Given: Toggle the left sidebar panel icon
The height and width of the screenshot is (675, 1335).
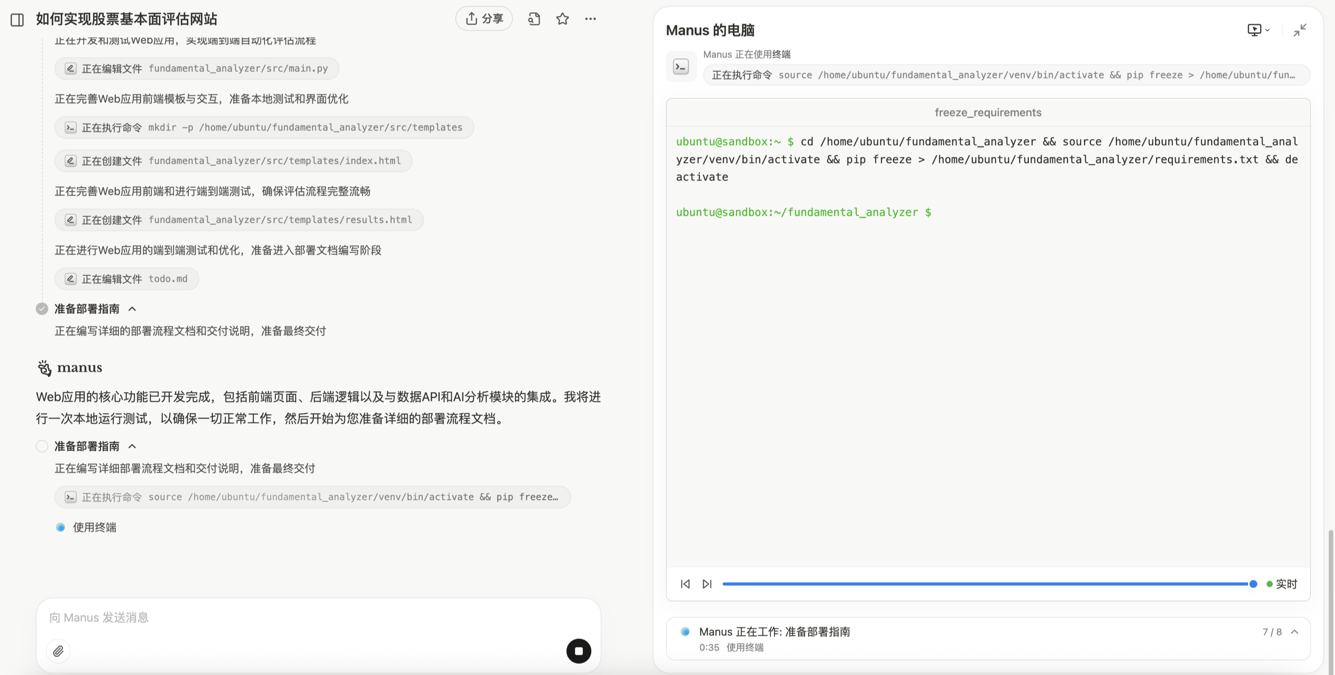Looking at the screenshot, I should 17,20.
